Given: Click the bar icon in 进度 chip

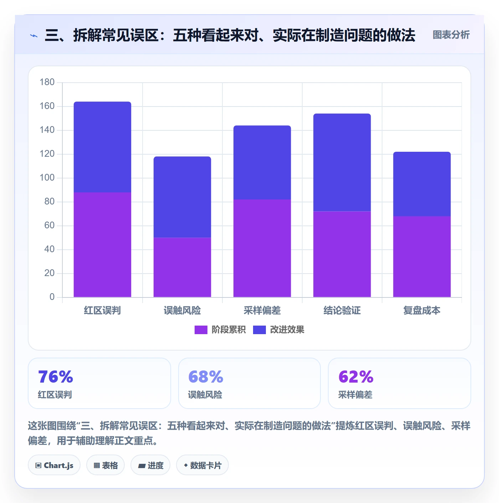Looking at the screenshot, I should pyautogui.click(x=142, y=466).
